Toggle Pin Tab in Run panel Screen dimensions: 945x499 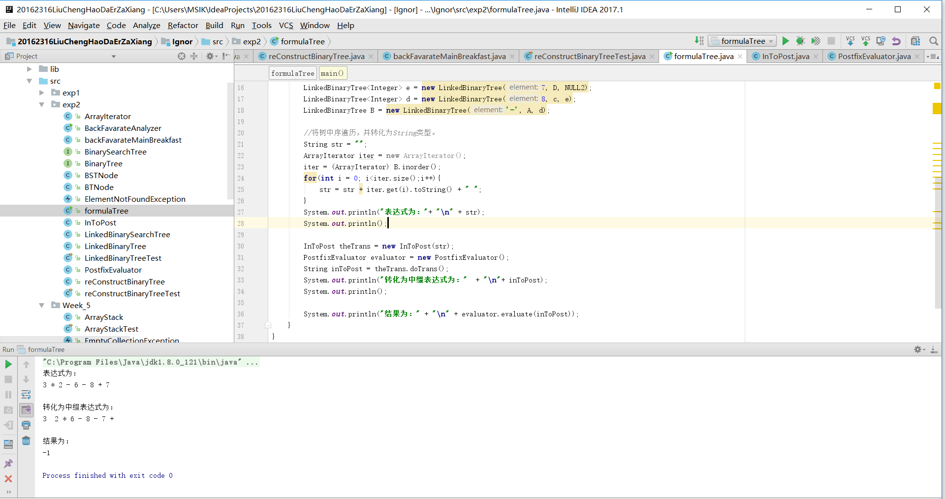pyautogui.click(x=8, y=464)
